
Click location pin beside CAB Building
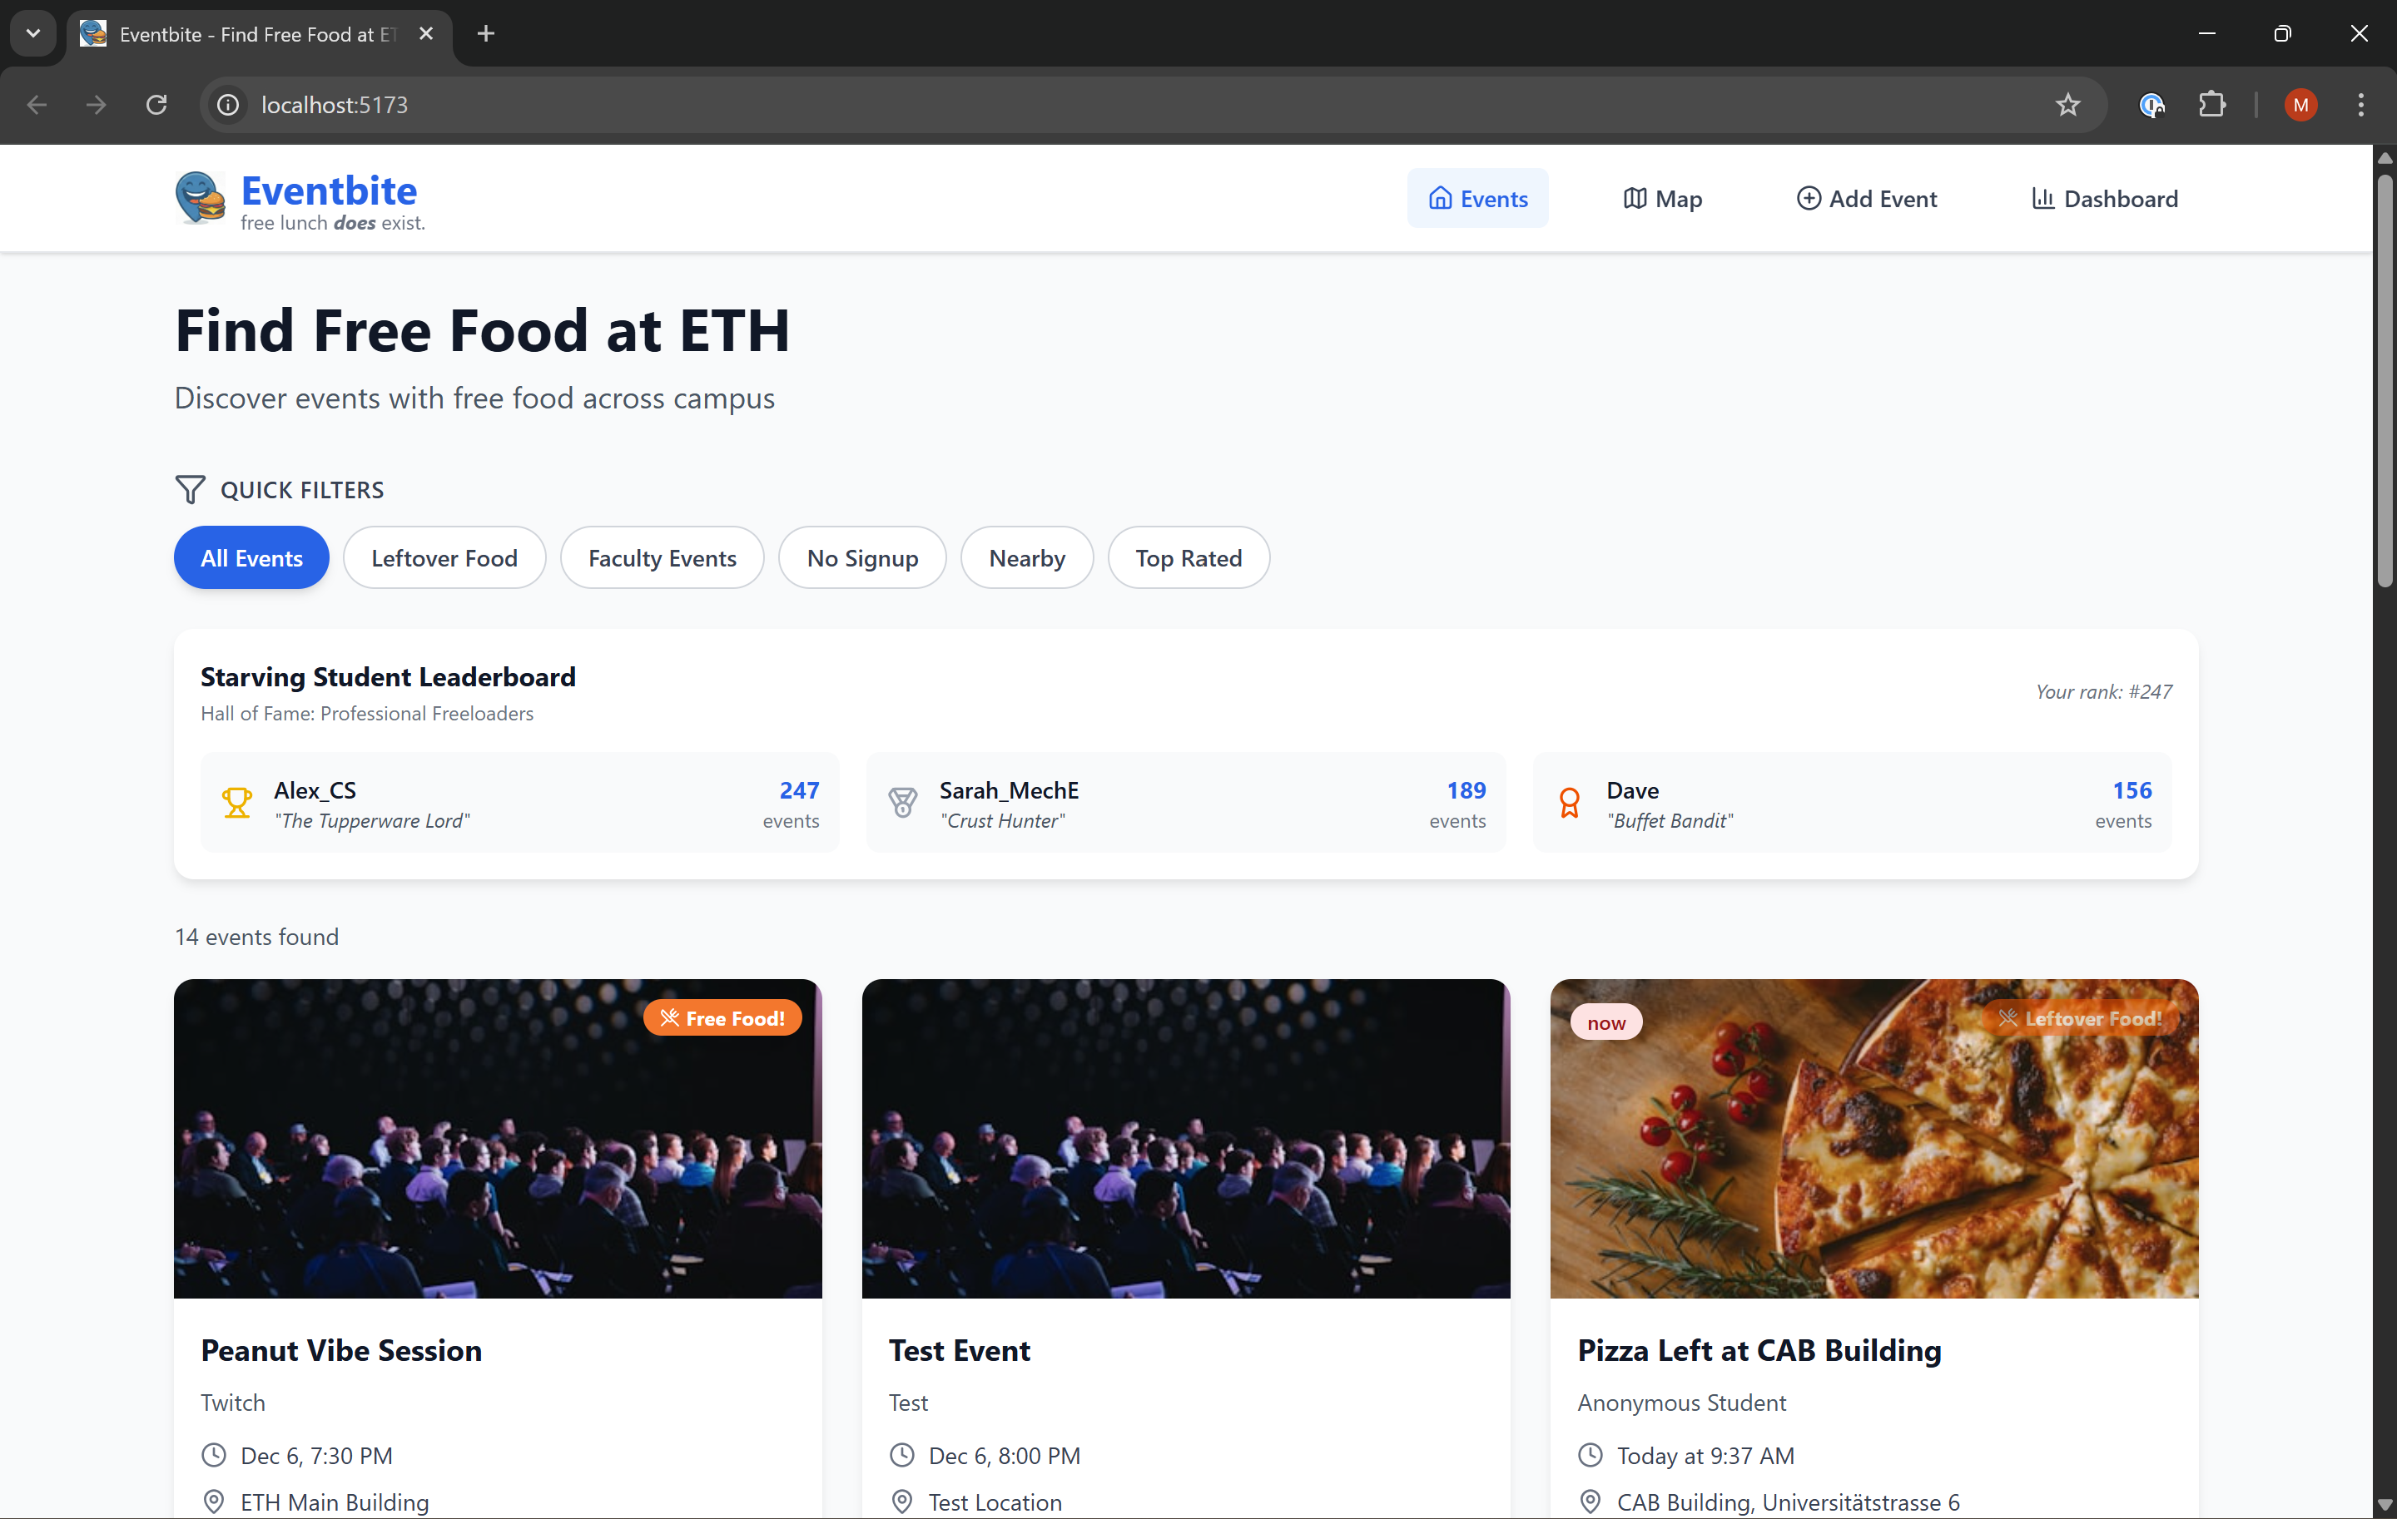pyautogui.click(x=1590, y=1501)
